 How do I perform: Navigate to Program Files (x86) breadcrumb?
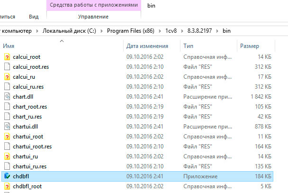(x=131, y=31)
